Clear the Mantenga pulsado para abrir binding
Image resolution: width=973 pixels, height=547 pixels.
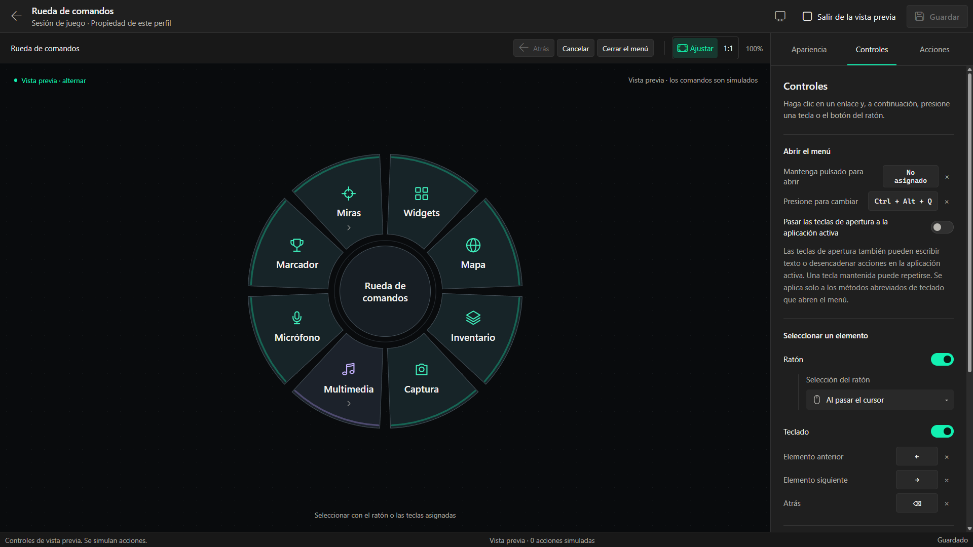click(x=947, y=177)
